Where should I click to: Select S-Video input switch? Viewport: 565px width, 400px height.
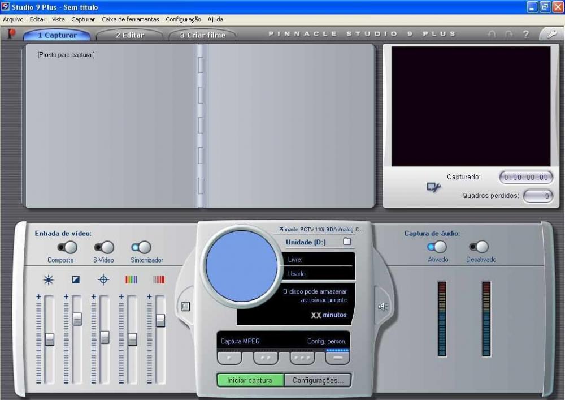tap(104, 247)
